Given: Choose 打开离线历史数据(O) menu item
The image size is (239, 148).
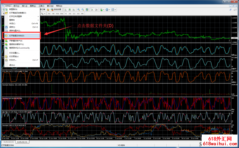Looking at the screenshot, I should pyautogui.click(x=22, y=13).
